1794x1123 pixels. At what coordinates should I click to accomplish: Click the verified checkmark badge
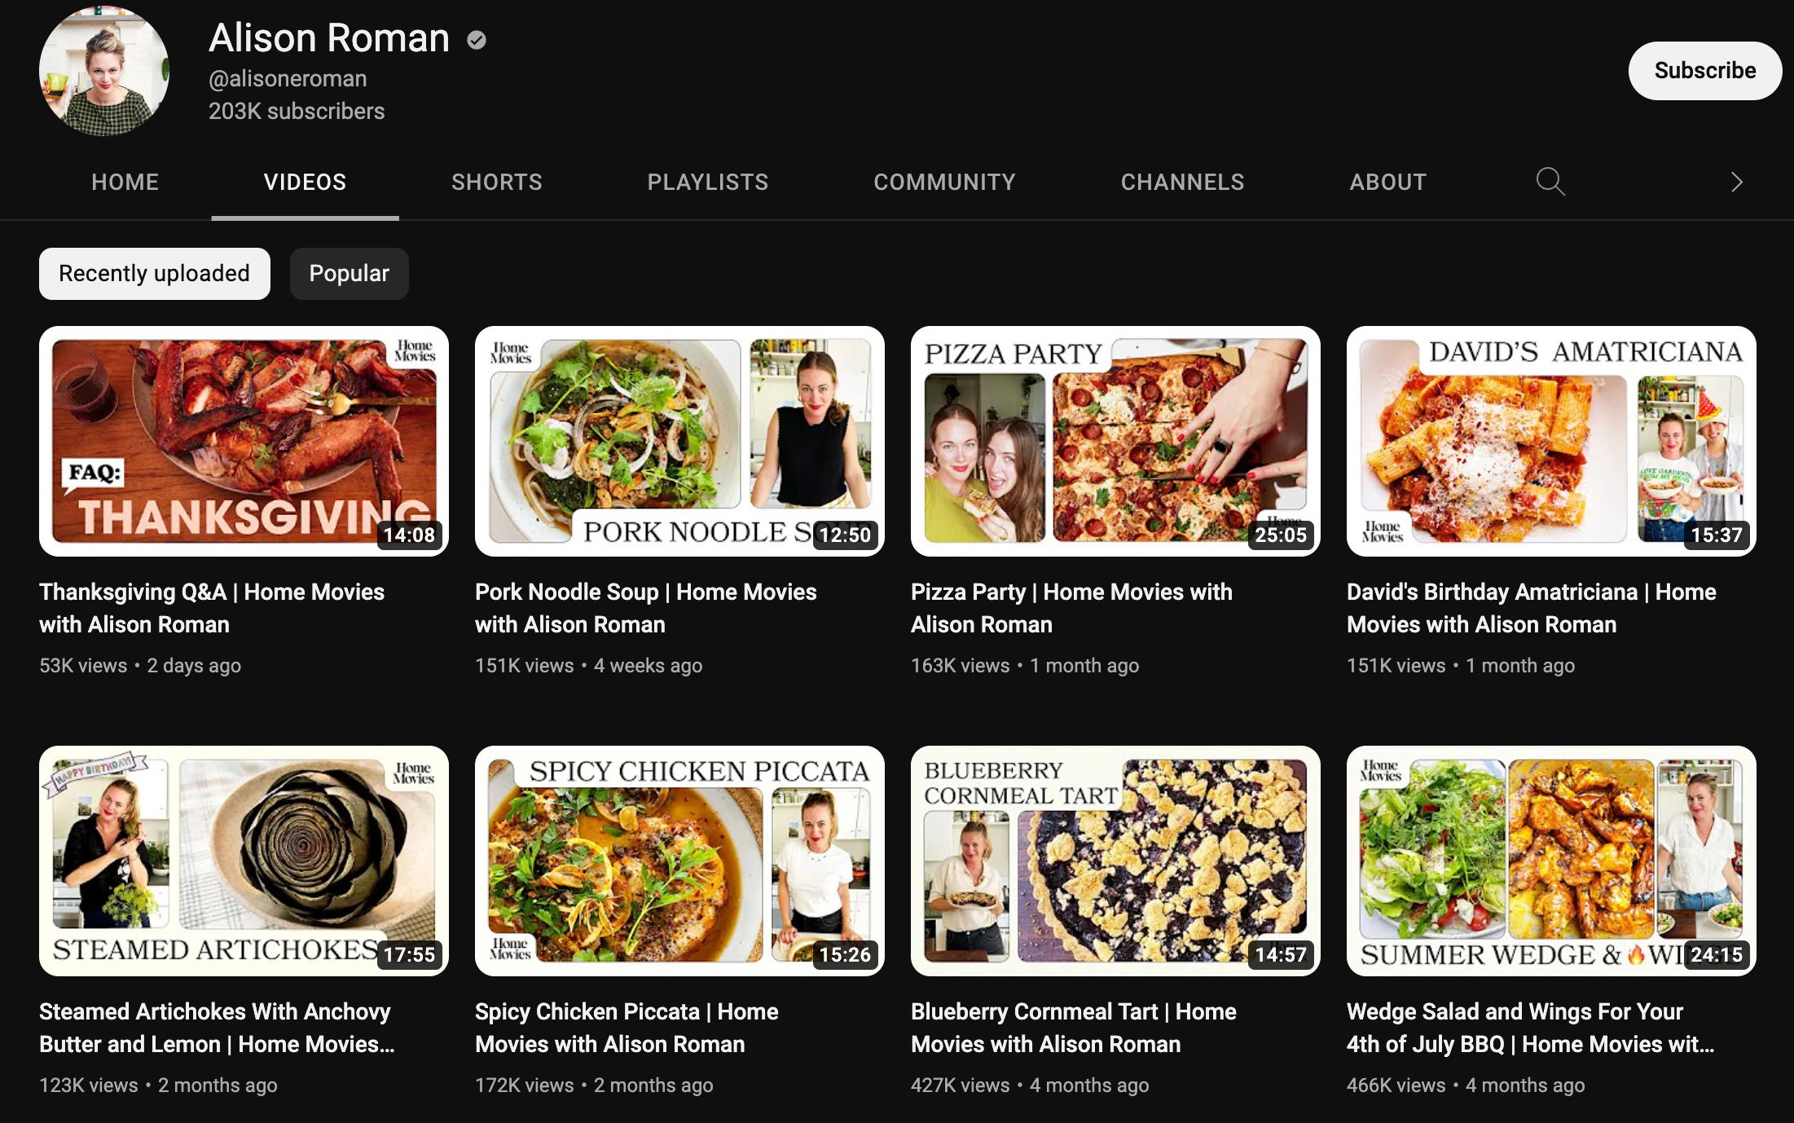[x=477, y=40]
